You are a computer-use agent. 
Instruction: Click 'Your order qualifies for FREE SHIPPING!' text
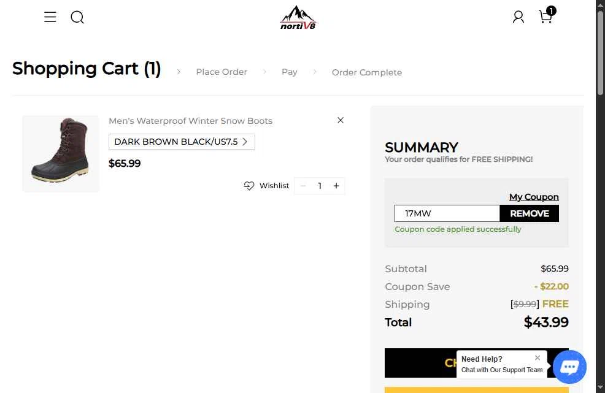tap(459, 159)
